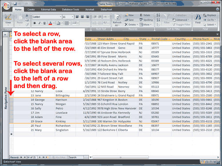Open the font name Calibri dropdown
Viewport: 222px width, 166px height.
(x=60, y=17)
